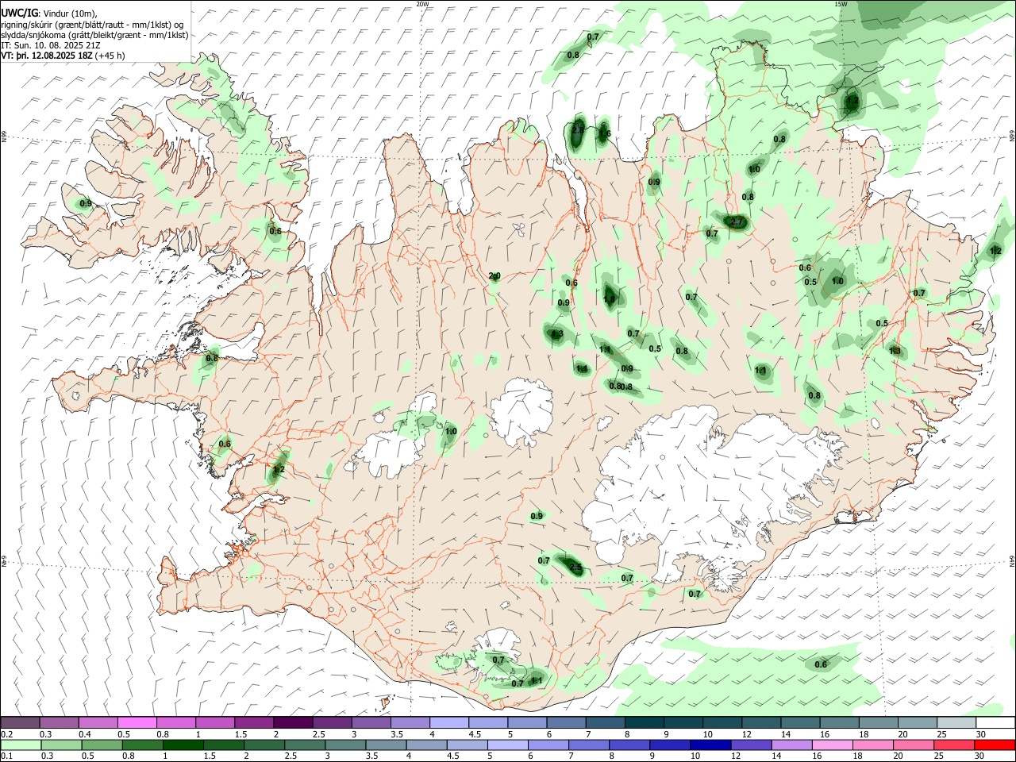Viewport: 1016px width, 762px height.
Task: Click the '2.7' precipitation value on the map
Action: click(x=736, y=221)
